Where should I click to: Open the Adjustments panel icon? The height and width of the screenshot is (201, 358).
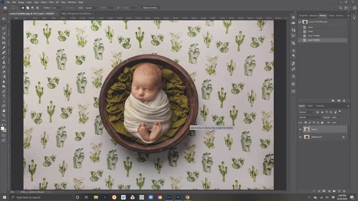point(313,16)
